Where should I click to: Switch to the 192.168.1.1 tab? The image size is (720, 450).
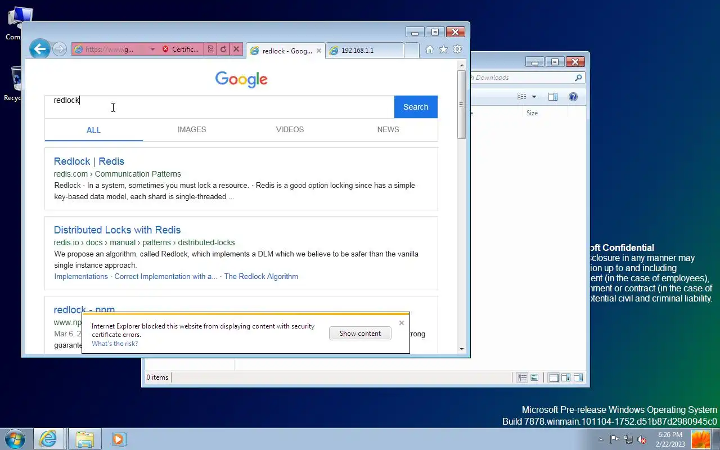pos(364,51)
